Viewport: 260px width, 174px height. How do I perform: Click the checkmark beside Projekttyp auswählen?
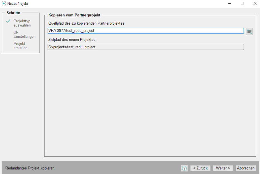(x=8, y=21)
